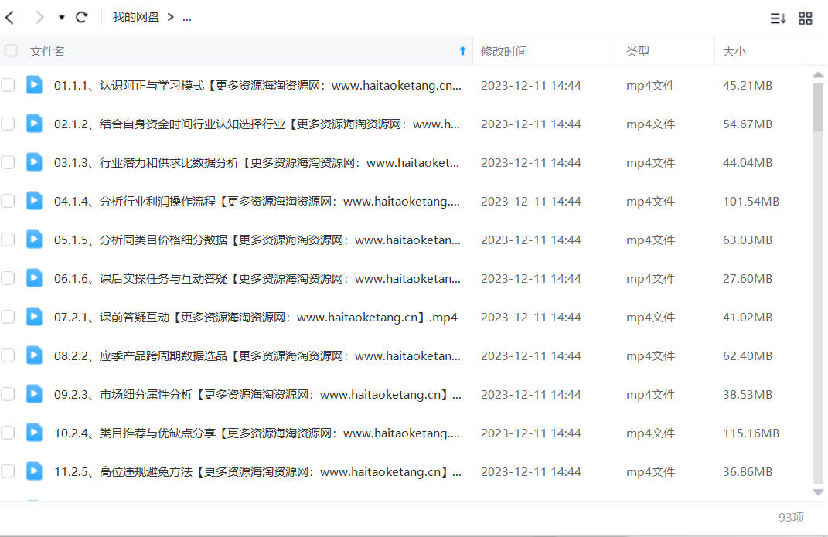828x537 pixels.
Task: Click modified time of 11.2.5 row
Action: pyautogui.click(x=530, y=471)
